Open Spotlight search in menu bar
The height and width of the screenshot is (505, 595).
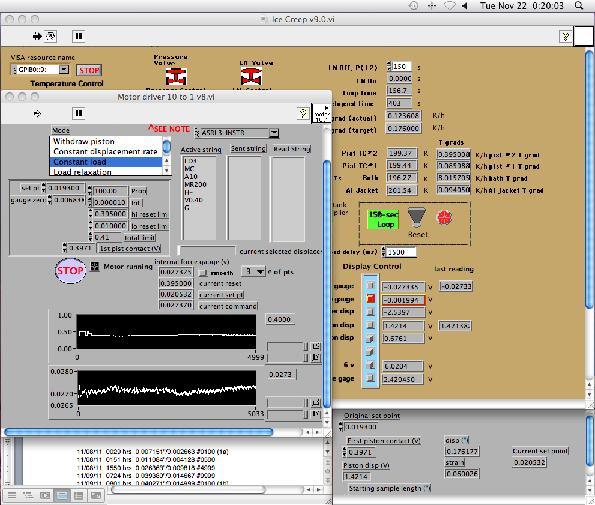pos(578,6)
